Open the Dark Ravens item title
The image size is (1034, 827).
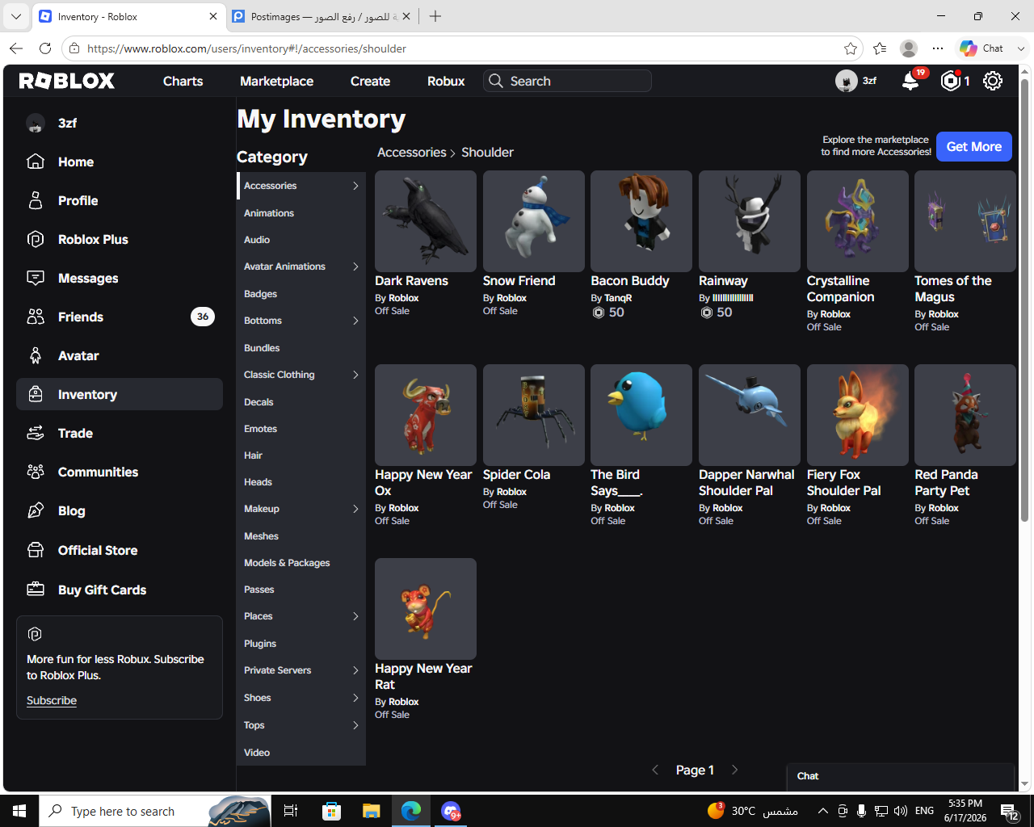411,281
